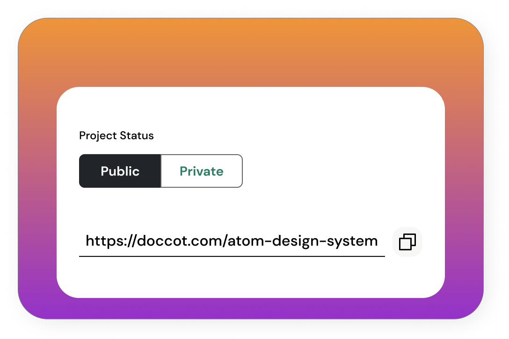Choose the green Private label
Image resolution: width=509 pixels, height=339 pixels.
(x=202, y=171)
